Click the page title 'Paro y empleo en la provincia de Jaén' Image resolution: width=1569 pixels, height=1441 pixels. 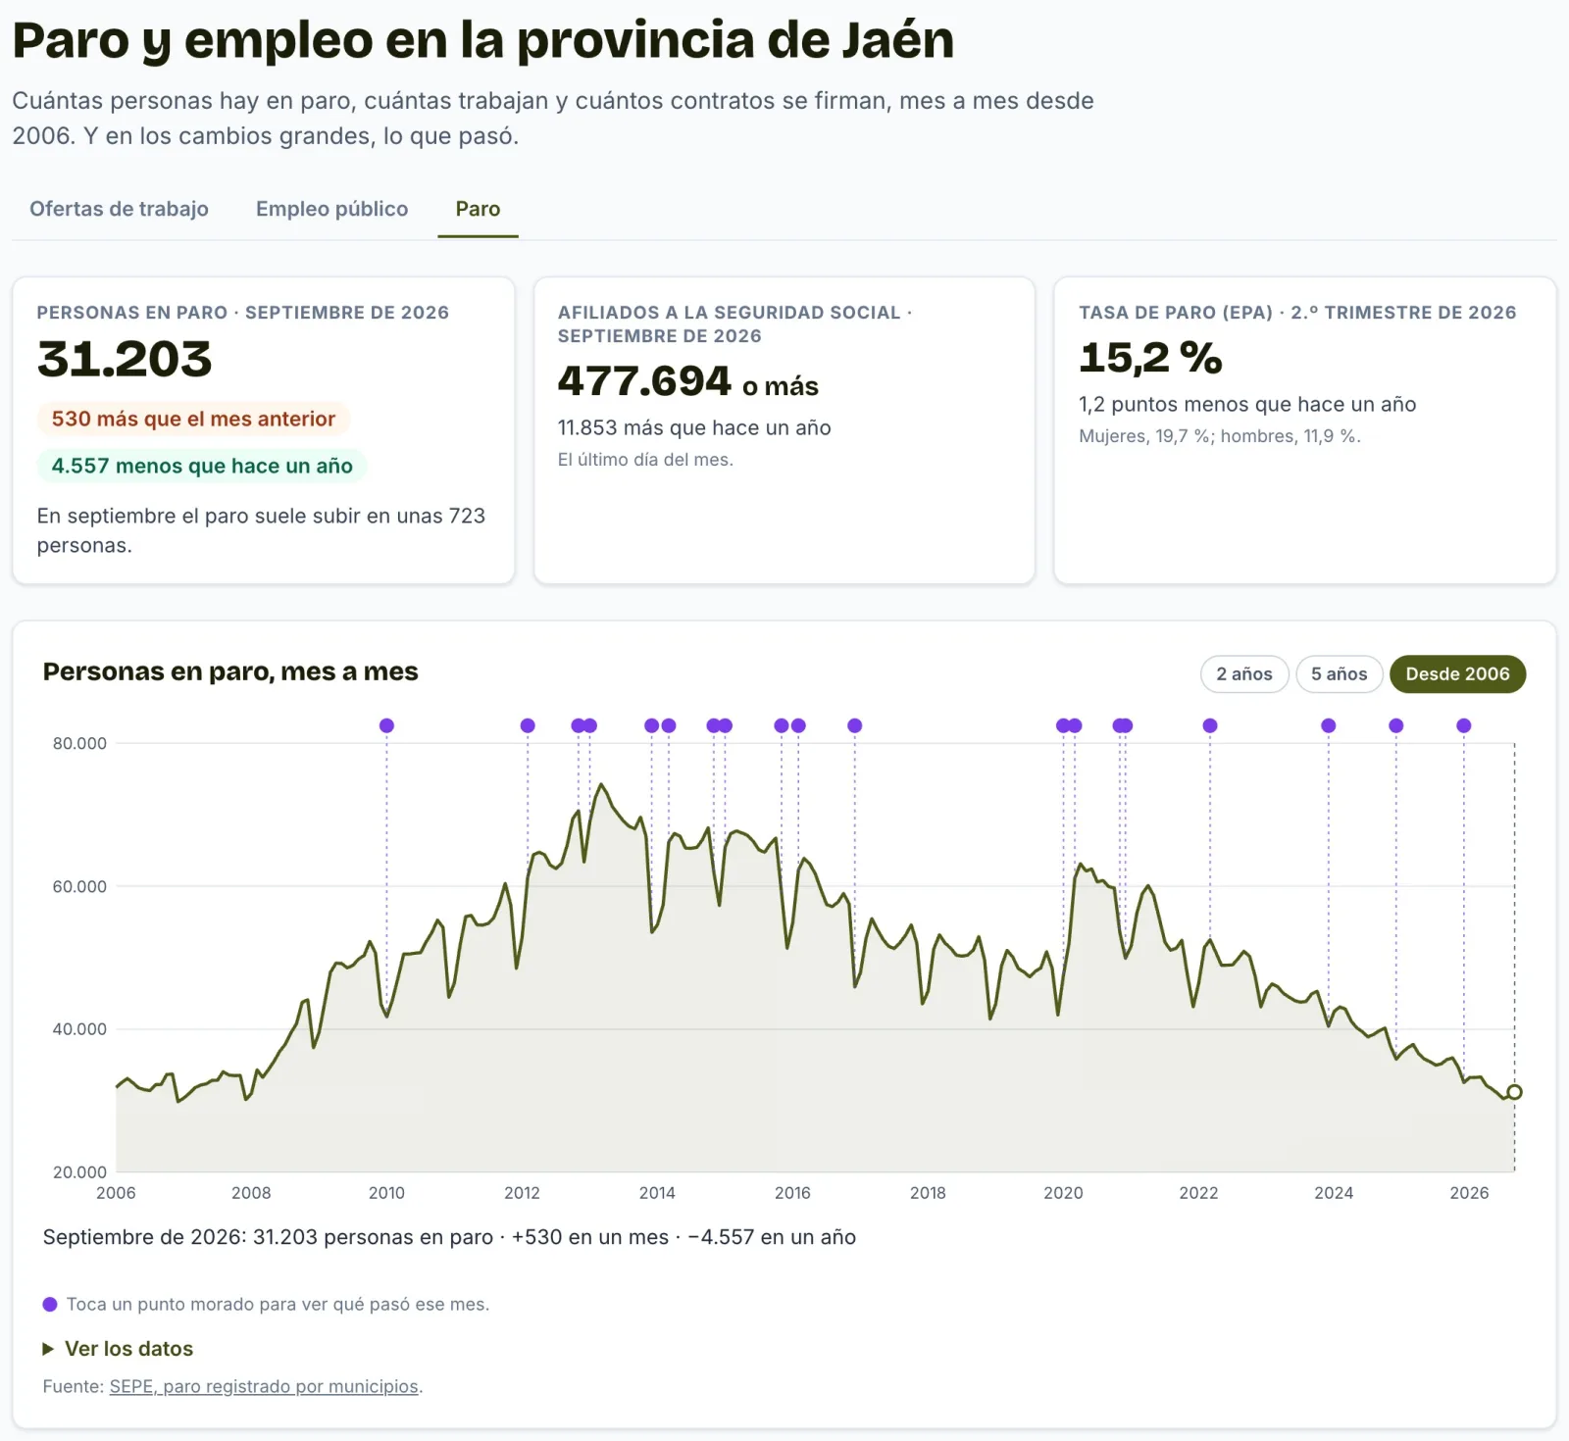coord(483,40)
